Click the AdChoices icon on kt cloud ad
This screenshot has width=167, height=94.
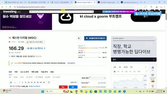154,37
